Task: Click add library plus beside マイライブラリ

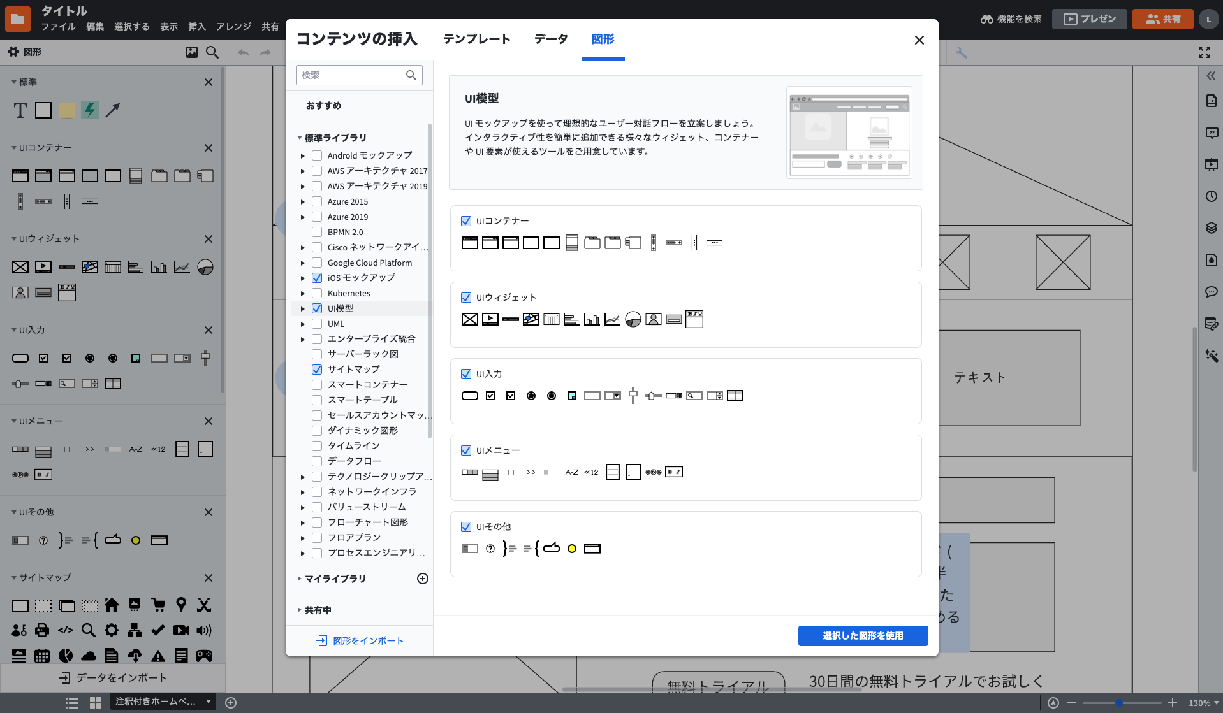Action: click(x=422, y=579)
